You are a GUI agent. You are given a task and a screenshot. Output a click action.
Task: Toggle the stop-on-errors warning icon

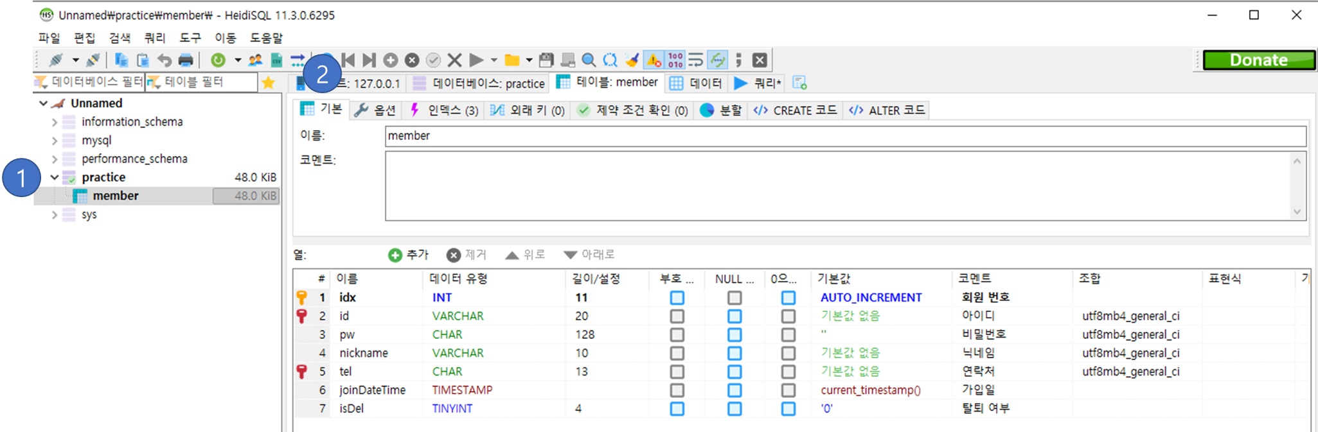(654, 60)
